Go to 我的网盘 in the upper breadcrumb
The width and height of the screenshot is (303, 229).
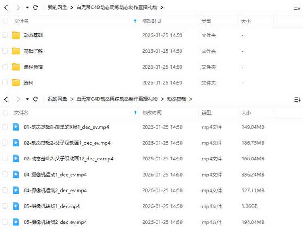tap(57, 8)
